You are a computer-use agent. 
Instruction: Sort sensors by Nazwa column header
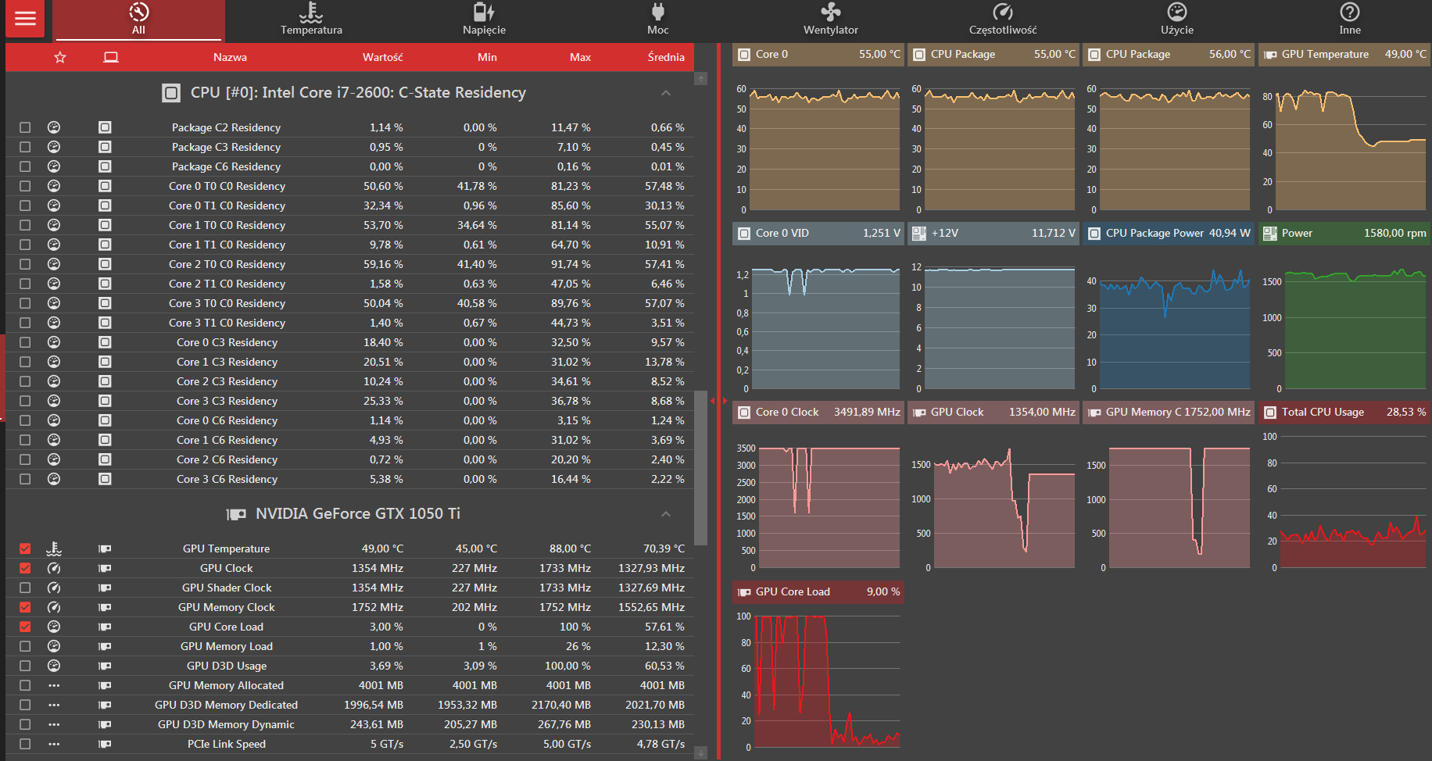230,57
